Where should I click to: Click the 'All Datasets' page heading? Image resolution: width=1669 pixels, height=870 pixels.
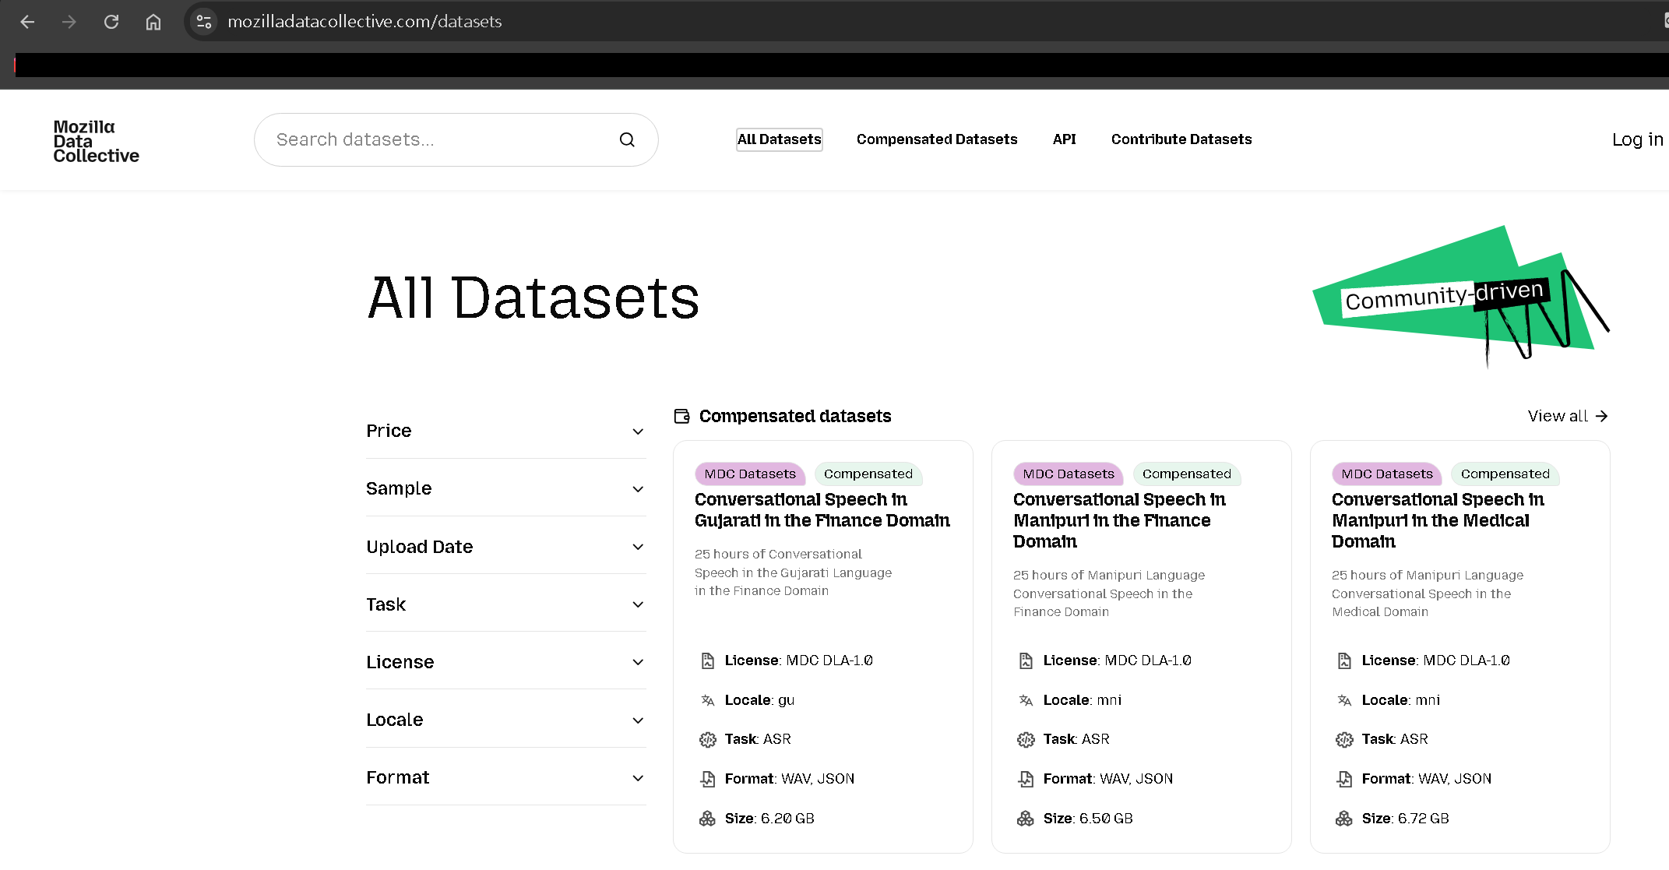tap(533, 298)
